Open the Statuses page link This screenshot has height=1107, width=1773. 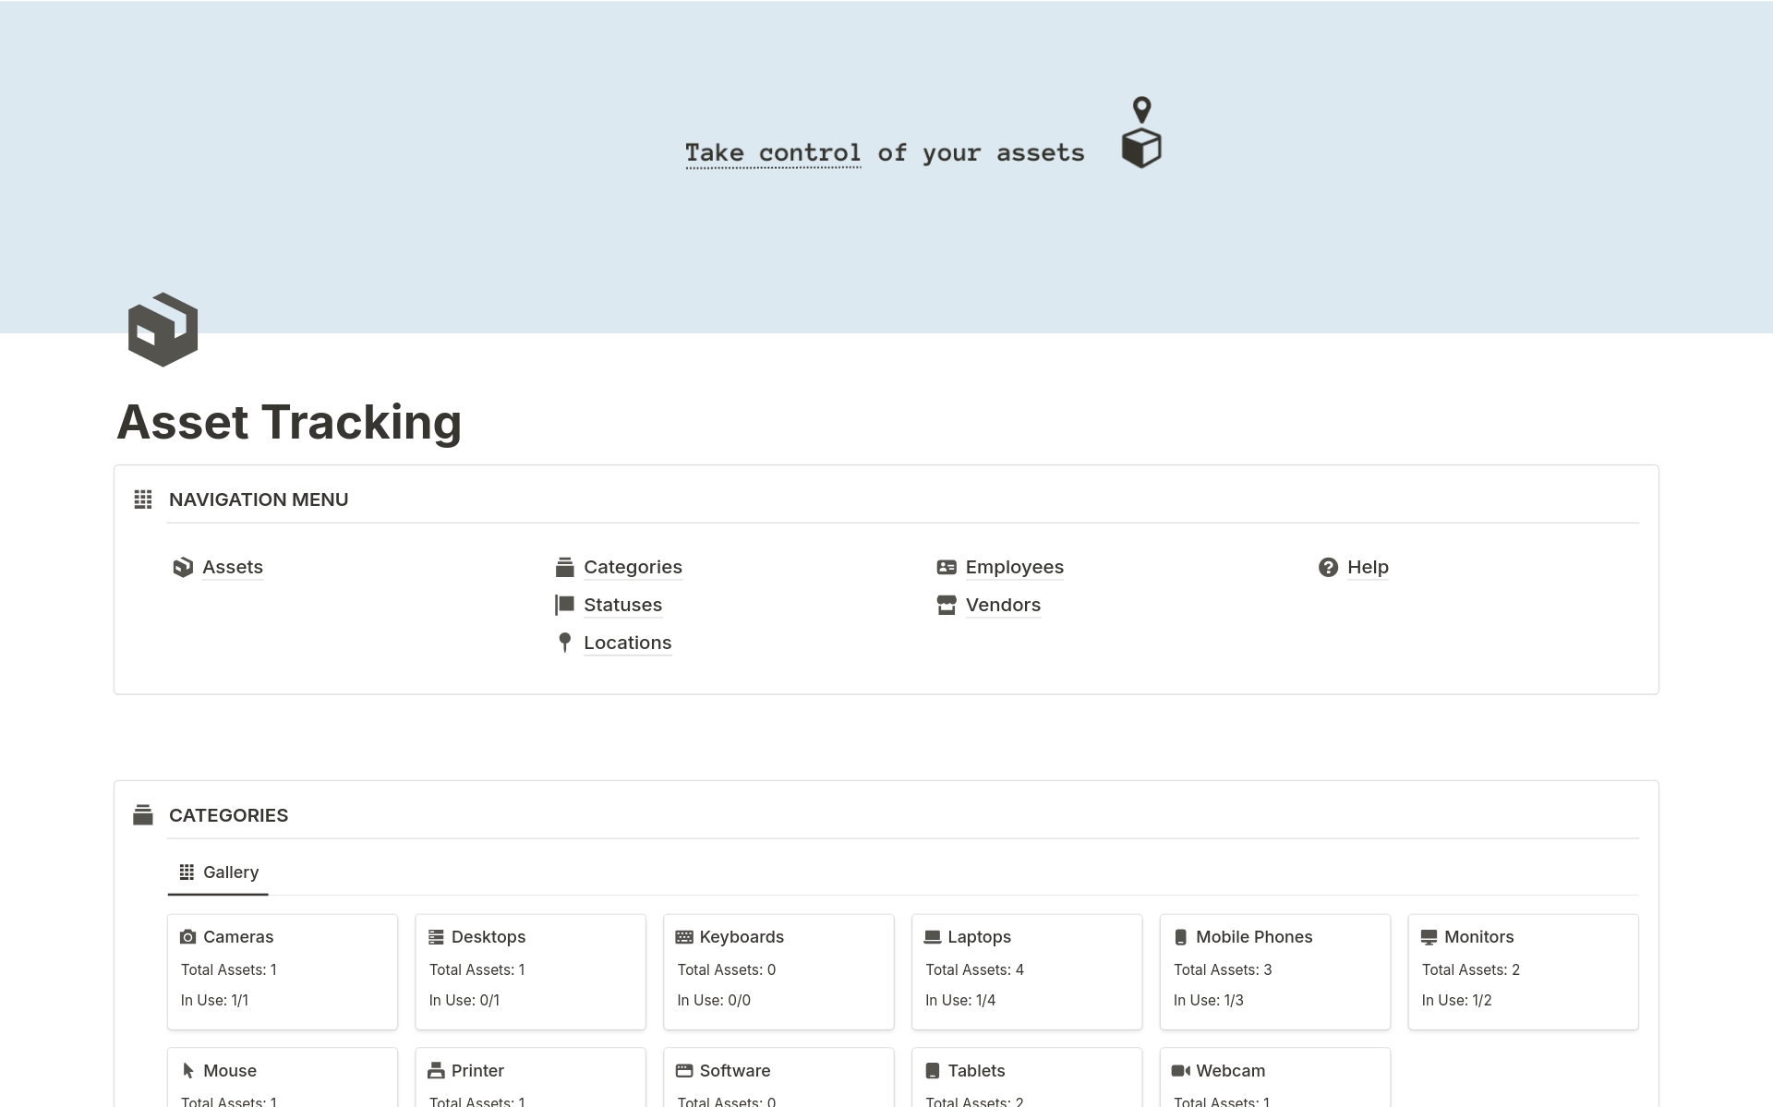tap(622, 605)
